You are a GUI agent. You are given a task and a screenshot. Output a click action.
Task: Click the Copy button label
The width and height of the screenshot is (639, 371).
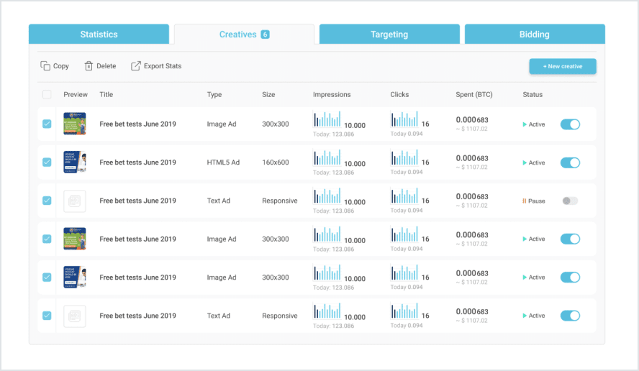pos(60,66)
